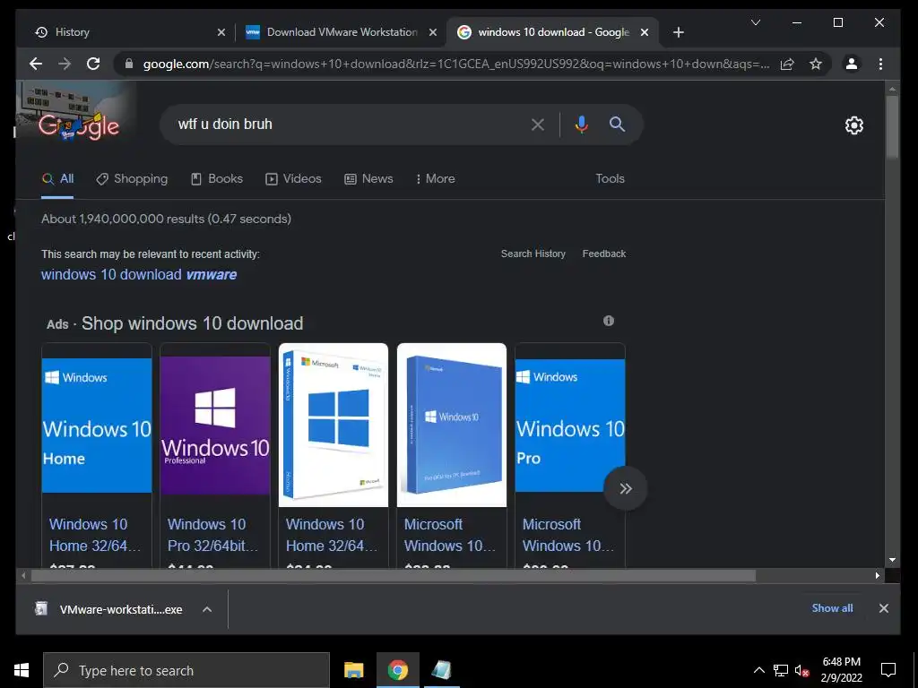
Task: Open Chrome profile avatar
Action: (x=852, y=64)
